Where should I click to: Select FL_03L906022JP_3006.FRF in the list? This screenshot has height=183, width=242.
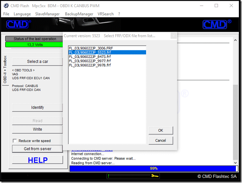107,48
